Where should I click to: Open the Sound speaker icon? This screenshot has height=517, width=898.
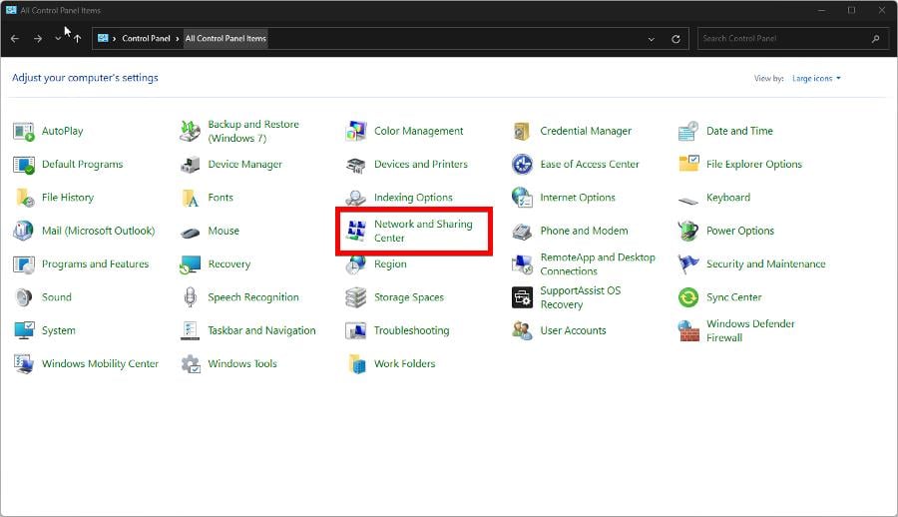[24, 297]
